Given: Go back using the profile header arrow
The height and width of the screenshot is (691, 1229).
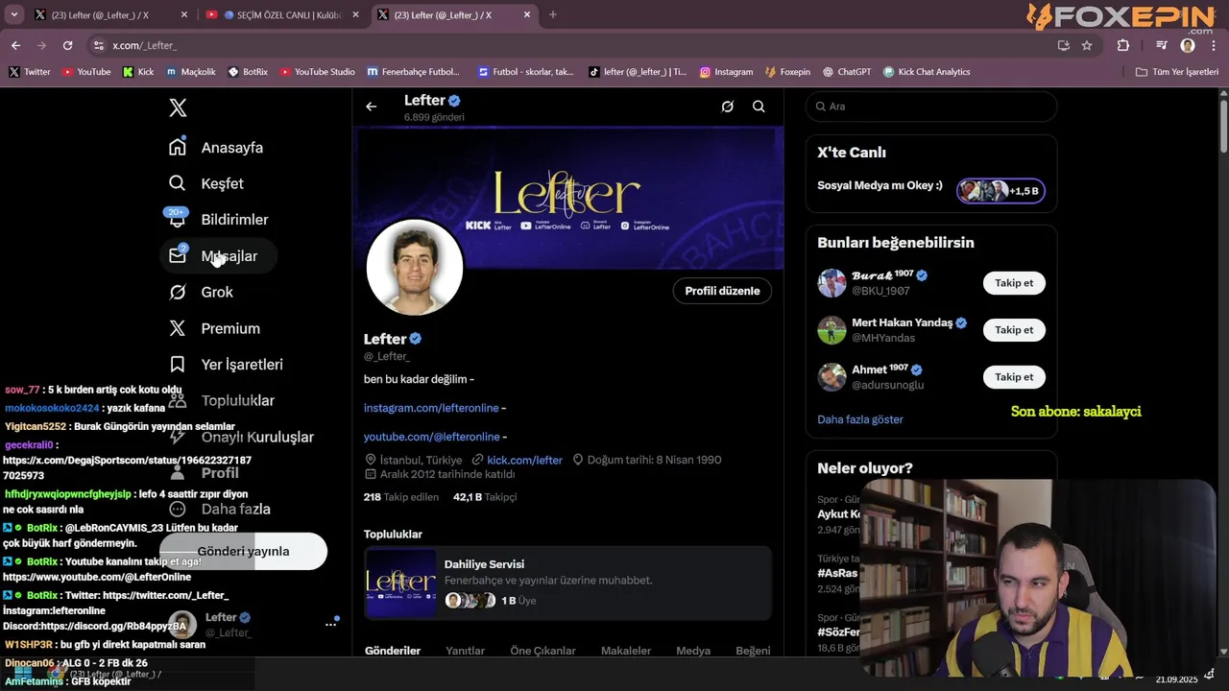Looking at the screenshot, I should (x=372, y=107).
